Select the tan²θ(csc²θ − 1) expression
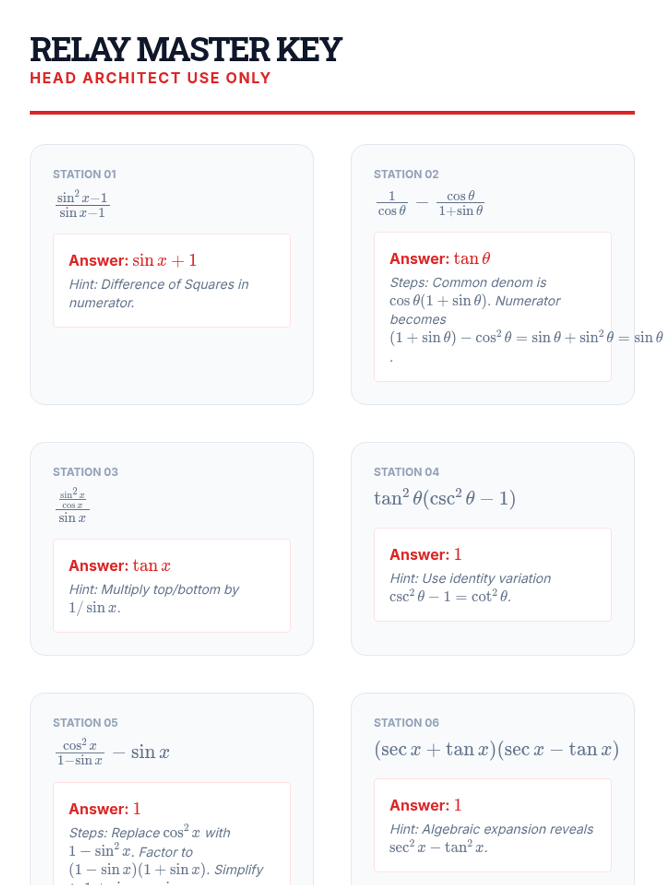 pyautogui.click(x=445, y=498)
